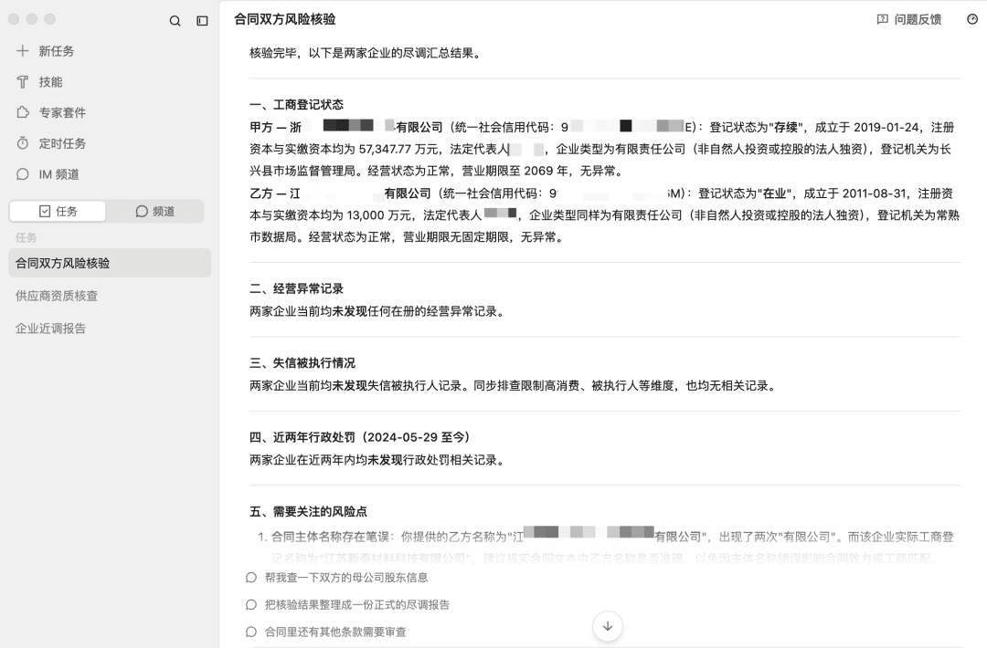Click chat icon beside 把核验结果整理成一份正式的尽调报告
The height and width of the screenshot is (648, 987).
[x=251, y=604]
